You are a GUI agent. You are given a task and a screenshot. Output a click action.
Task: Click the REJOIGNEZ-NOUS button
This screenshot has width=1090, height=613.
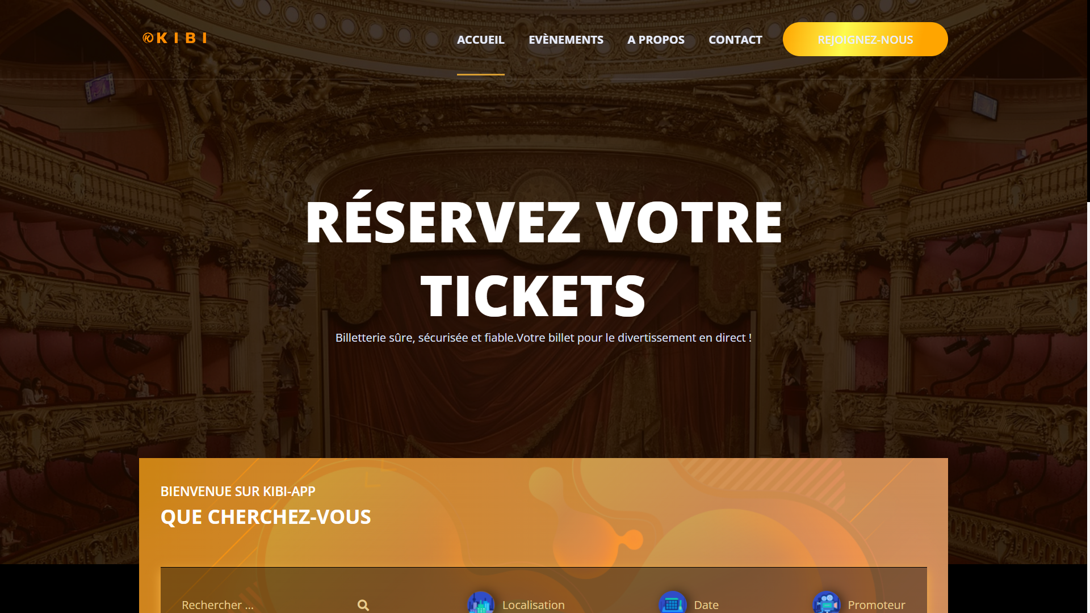(x=865, y=39)
